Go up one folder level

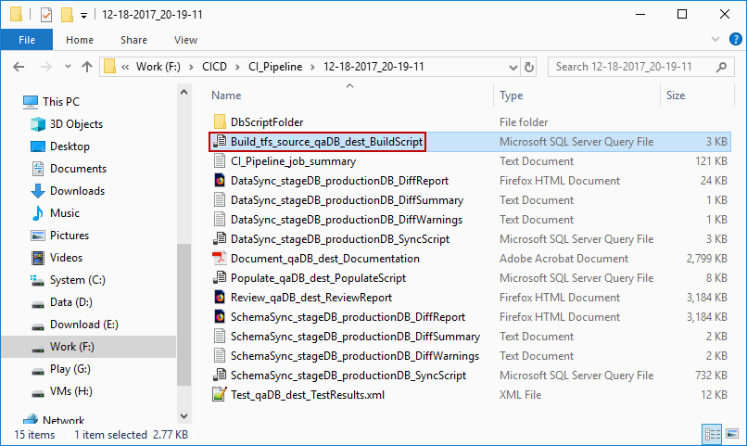[87, 67]
